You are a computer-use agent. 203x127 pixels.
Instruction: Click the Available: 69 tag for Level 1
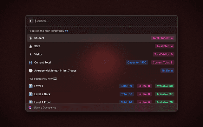pyautogui.click(x=164, y=86)
